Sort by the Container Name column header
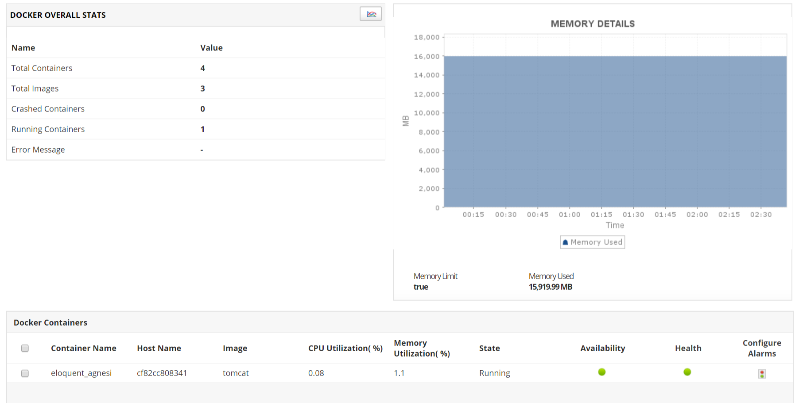799x403 pixels. coord(83,348)
